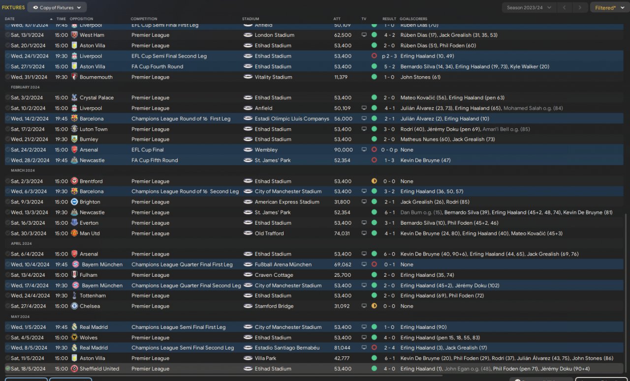The image size is (630, 381).
Task: Click the stadium icon beside Old Trafford
Action: coord(248,233)
